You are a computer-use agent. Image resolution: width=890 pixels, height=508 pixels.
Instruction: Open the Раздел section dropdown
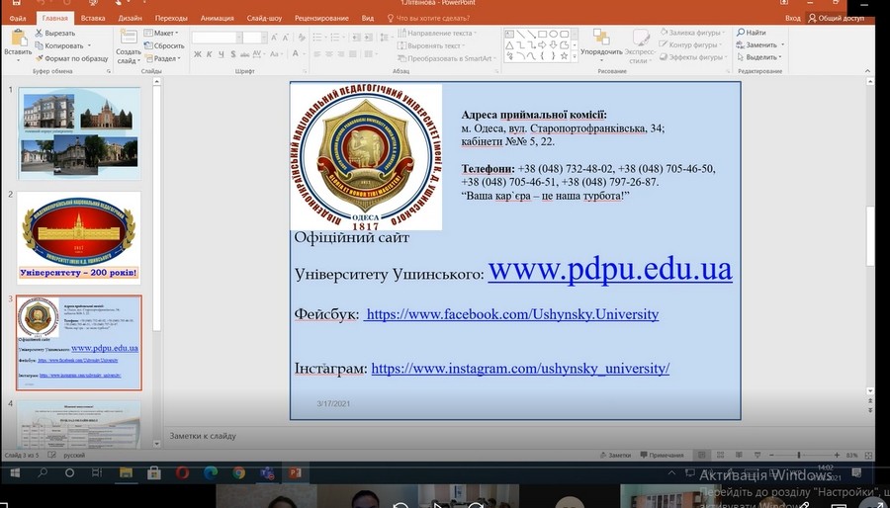pos(163,58)
